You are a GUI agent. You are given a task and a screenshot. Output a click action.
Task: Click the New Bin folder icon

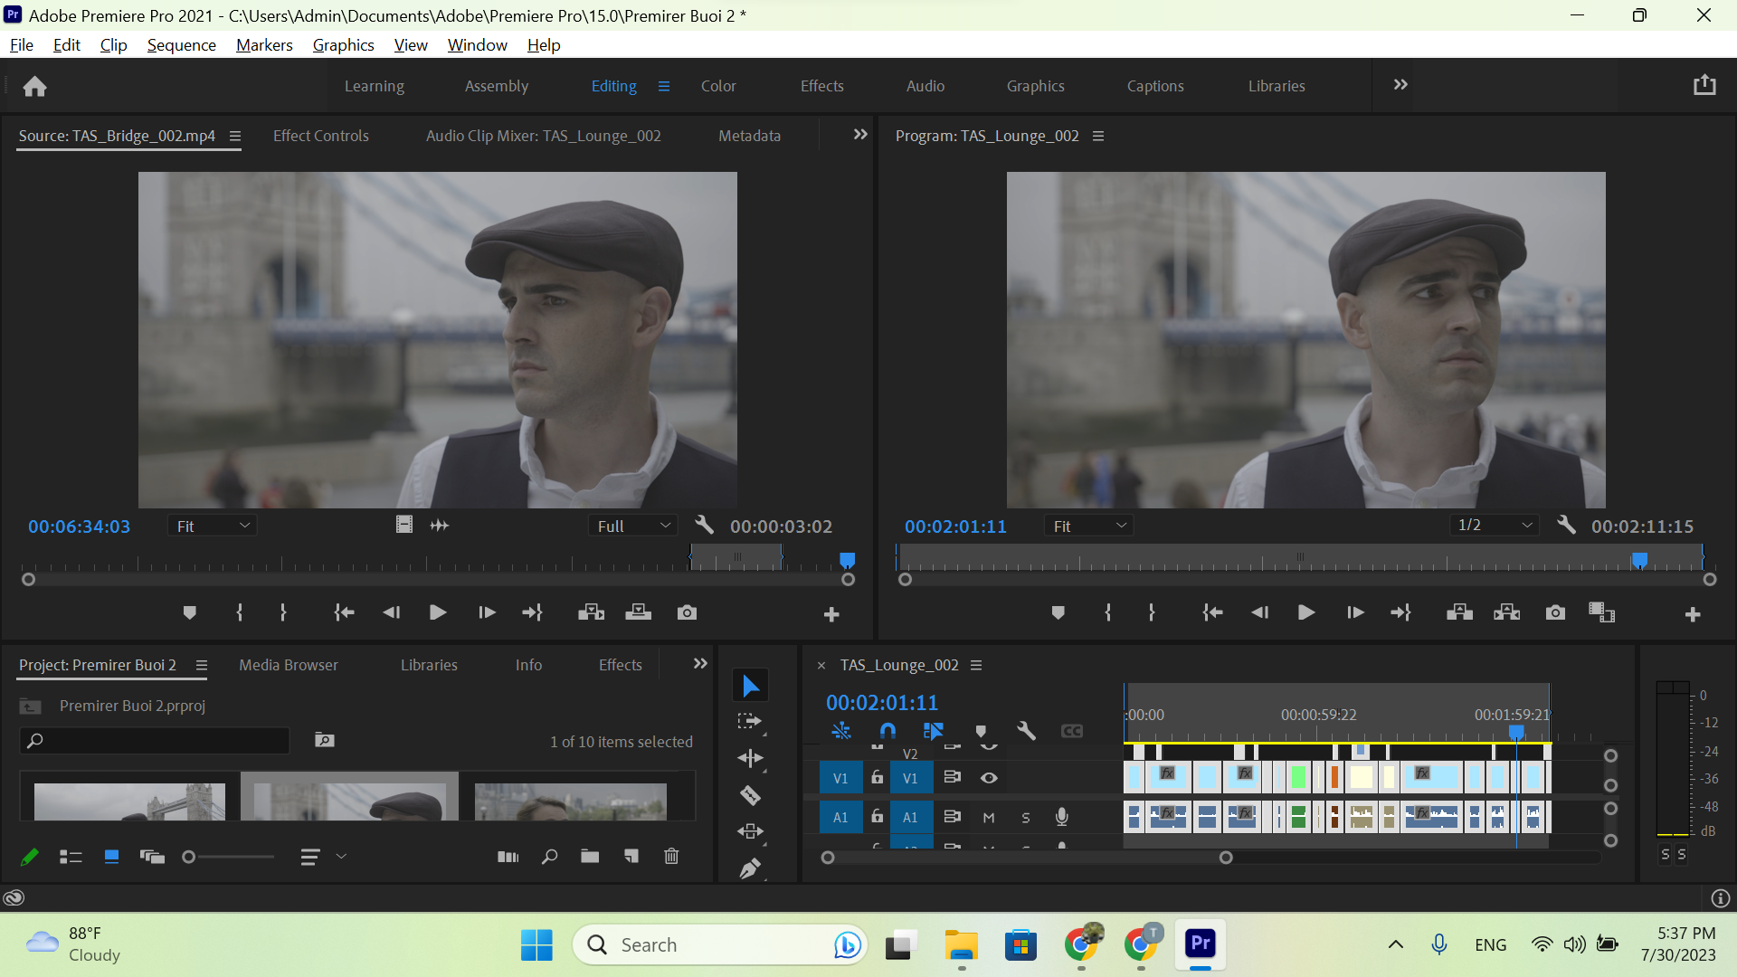[x=590, y=857]
